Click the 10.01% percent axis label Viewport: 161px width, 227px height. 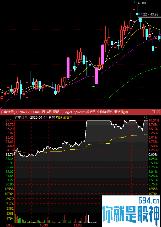(x=154, y=120)
